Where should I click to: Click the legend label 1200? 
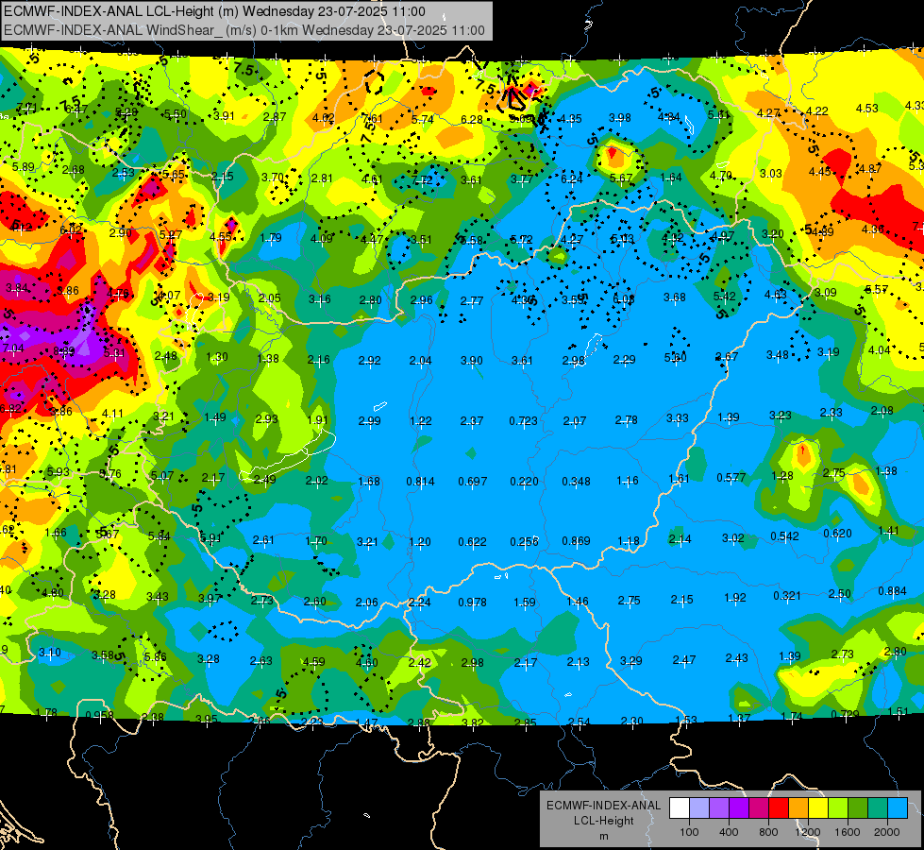807,832
